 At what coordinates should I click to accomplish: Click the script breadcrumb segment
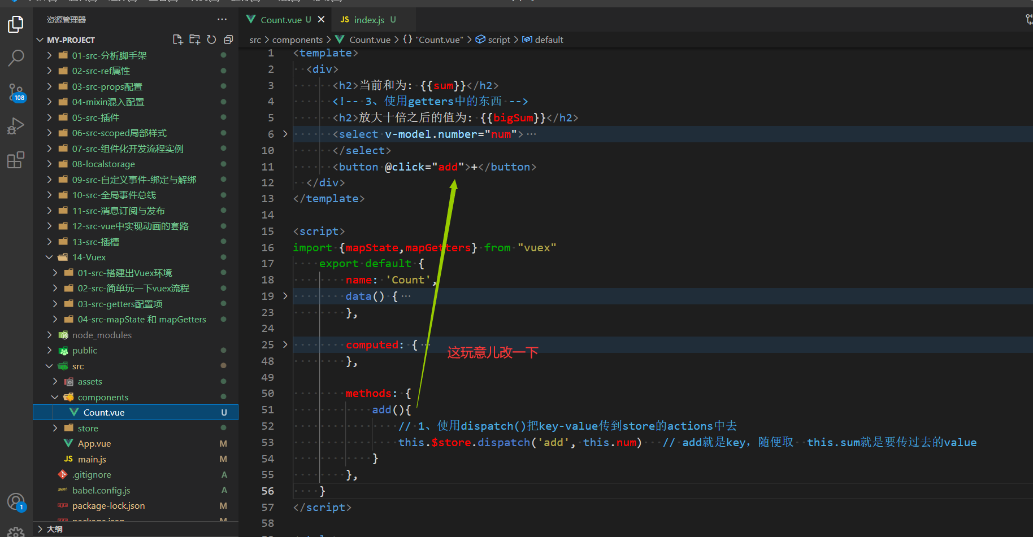[493, 40]
